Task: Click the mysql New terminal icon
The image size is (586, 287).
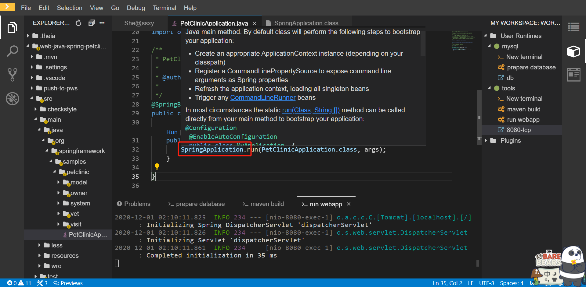Action: (501, 57)
